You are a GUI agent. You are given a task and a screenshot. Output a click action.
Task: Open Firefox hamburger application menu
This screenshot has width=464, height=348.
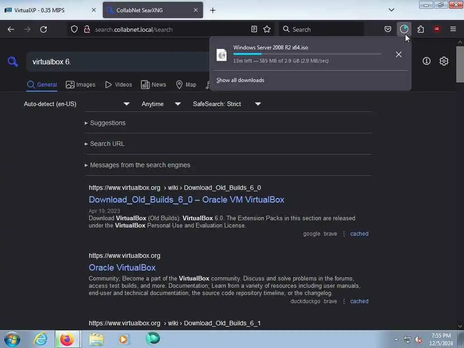453,29
